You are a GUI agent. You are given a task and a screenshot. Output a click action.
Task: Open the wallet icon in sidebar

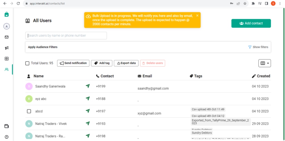pyautogui.click(x=7, y=126)
